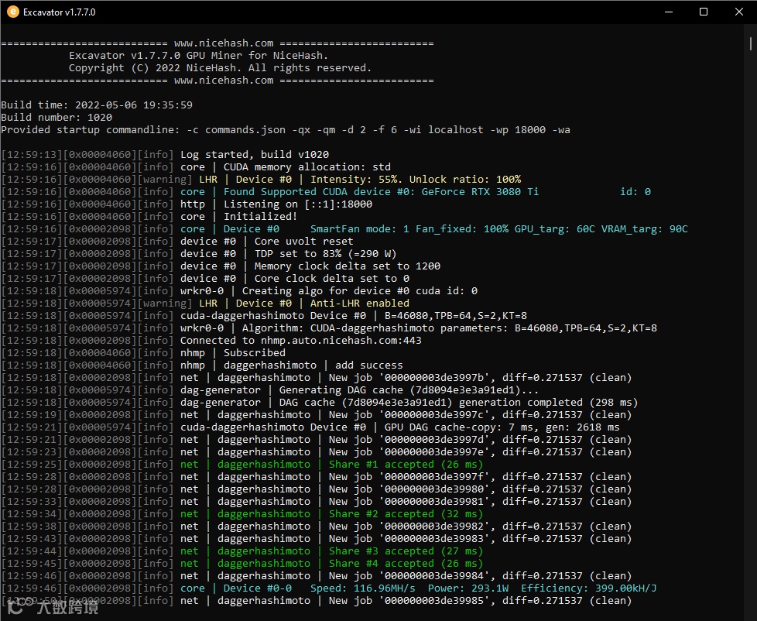Click the 'Generating DAG cache' line
Viewport: 757px width, 621px height.
tap(270, 390)
